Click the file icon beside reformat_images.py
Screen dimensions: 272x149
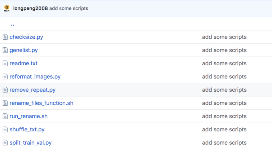[x=5, y=76]
